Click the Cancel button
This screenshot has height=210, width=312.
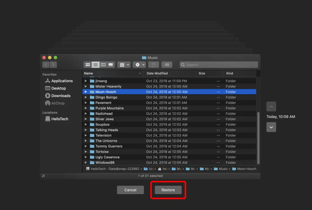click(x=130, y=190)
